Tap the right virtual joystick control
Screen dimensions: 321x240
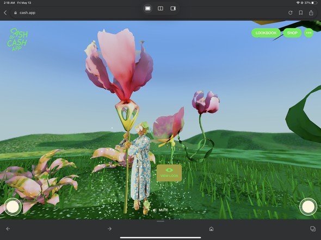pos(308,207)
